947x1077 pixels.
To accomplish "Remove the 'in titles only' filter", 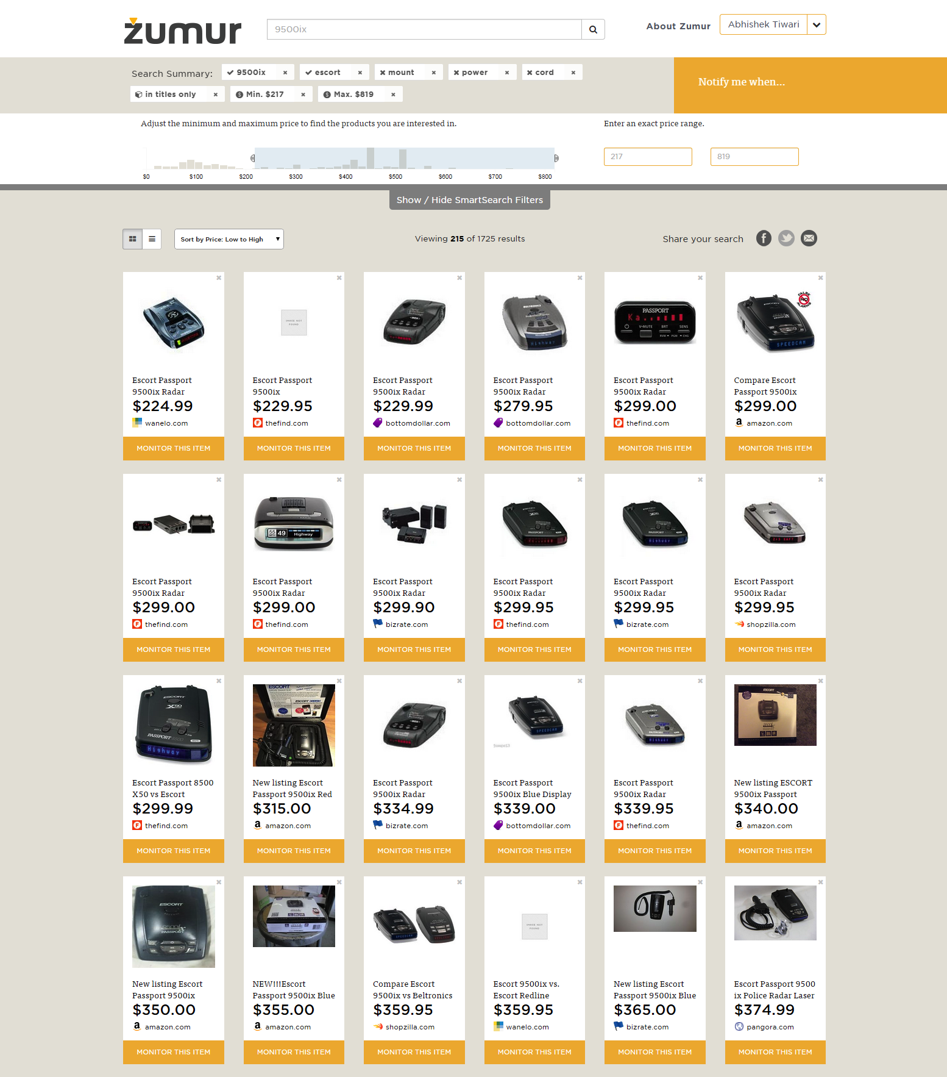I will 215,95.
